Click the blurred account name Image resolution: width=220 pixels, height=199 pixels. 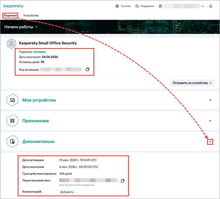(182, 6)
